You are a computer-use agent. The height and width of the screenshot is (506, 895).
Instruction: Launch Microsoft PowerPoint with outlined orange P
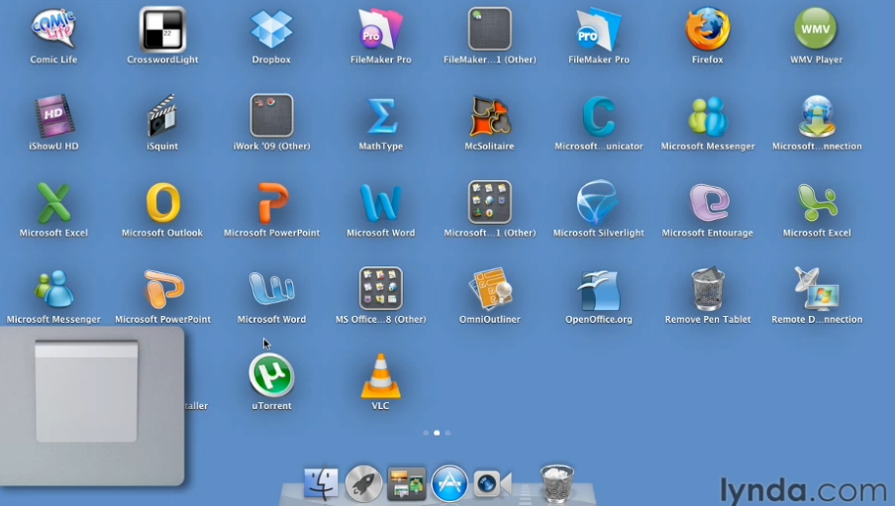tap(163, 289)
